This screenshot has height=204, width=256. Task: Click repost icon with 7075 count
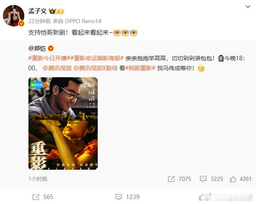click(171, 179)
